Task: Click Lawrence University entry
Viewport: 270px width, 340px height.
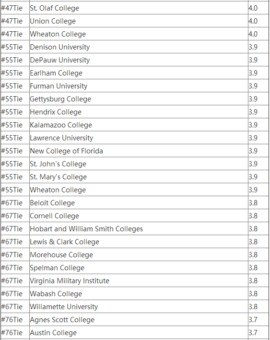Action: 139,138
